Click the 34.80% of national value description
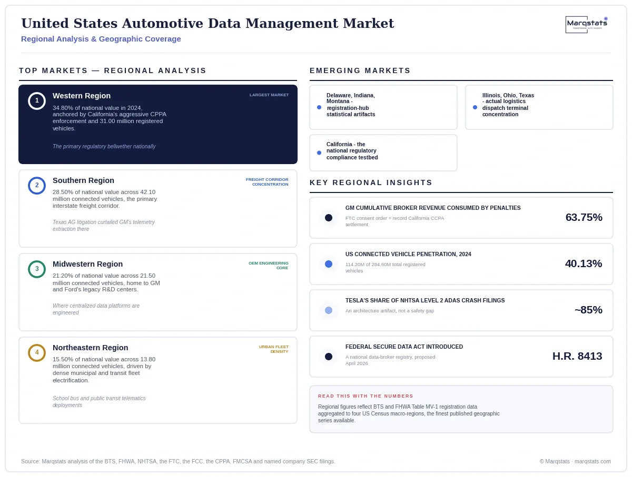 coord(110,118)
